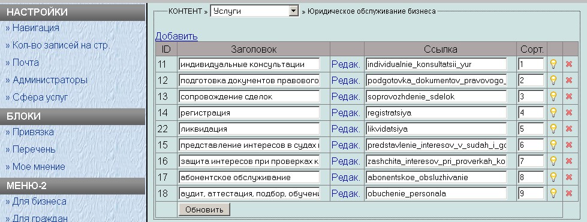Viewport: 587px width, 222px height.
Task: Focus title field ликвидация
Action: click(x=249, y=129)
